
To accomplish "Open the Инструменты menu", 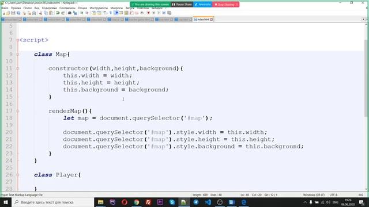I will (x=99, y=8).
